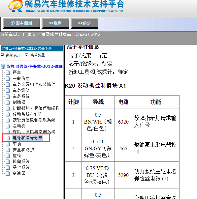The height and width of the screenshot is (199, 197).
Task: Click the page icon beside 序言
Action: point(8,73)
